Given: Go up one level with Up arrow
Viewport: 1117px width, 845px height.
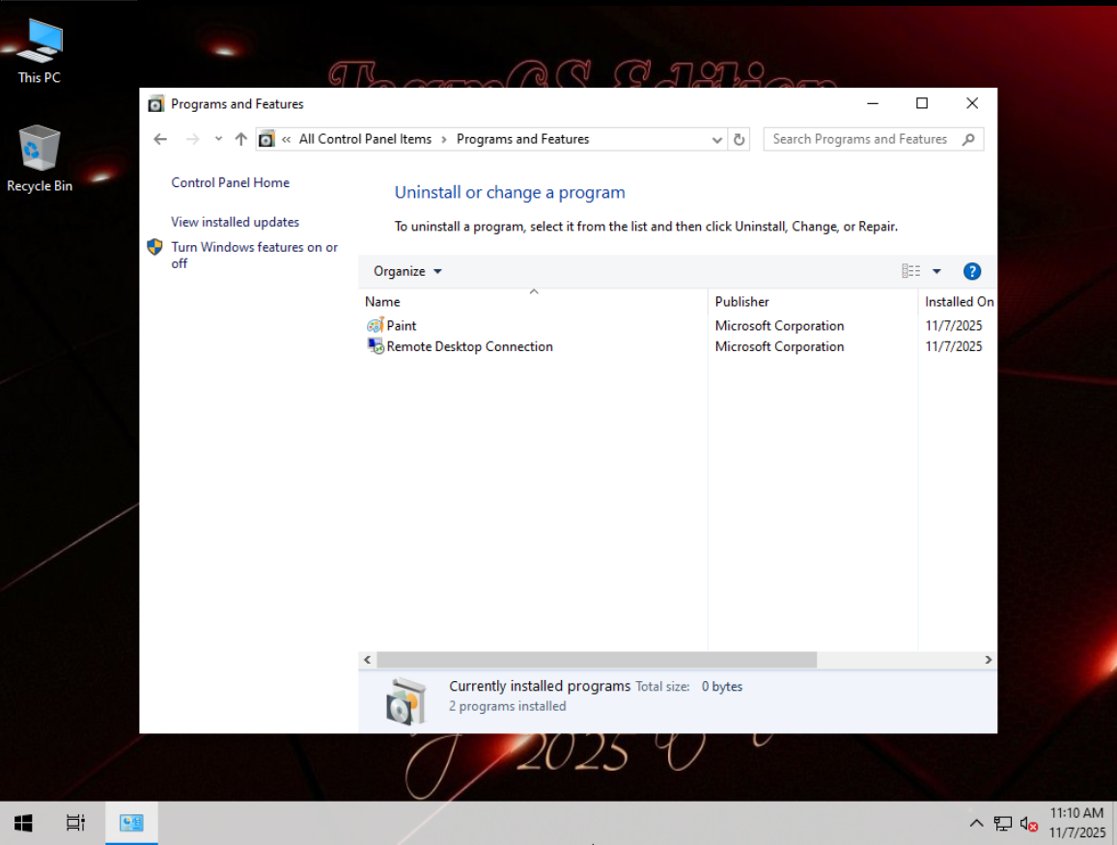Looking at the screenshot, I should point(240,140).
